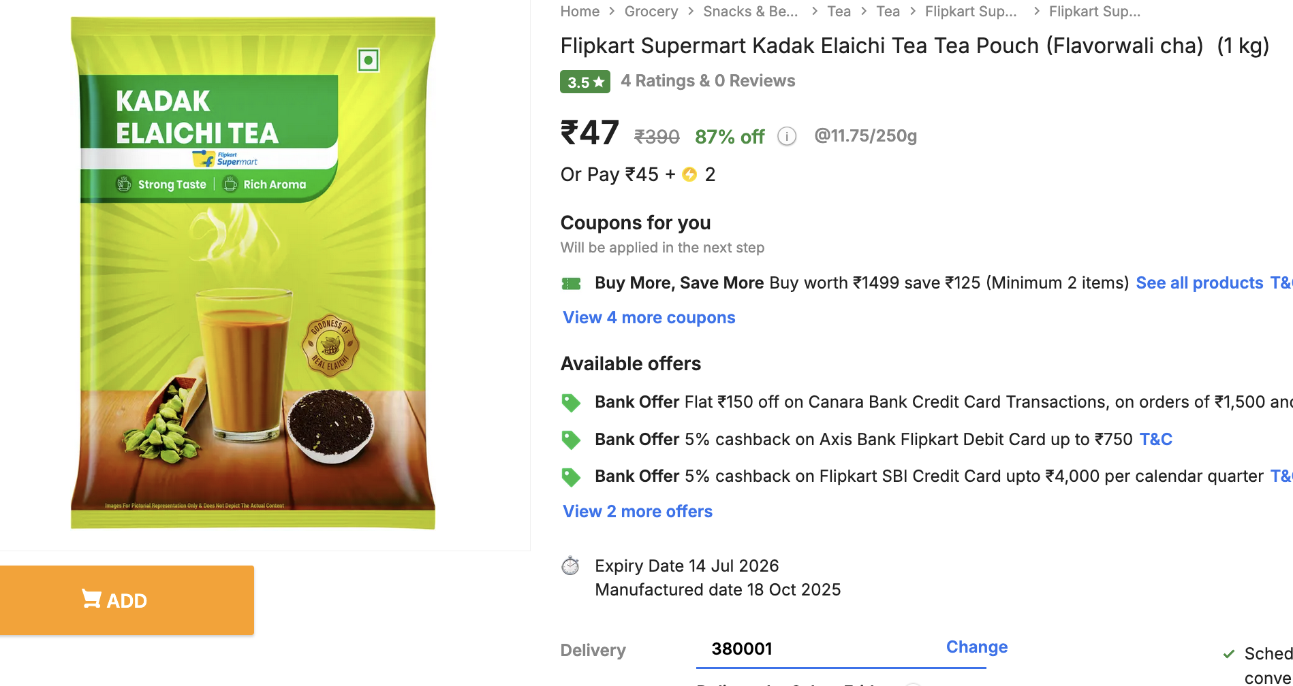This screenshot has width=1293, height=686.
Task: Click the pincode field showing 380001
Action: 742,649
